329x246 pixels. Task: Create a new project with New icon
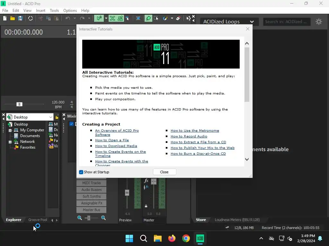tap(5, 18)
